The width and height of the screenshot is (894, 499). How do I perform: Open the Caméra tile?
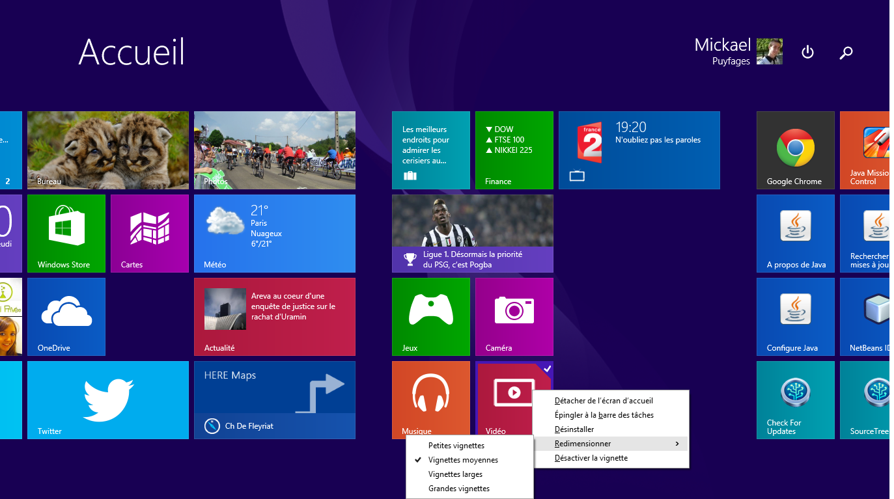point(514,317)
